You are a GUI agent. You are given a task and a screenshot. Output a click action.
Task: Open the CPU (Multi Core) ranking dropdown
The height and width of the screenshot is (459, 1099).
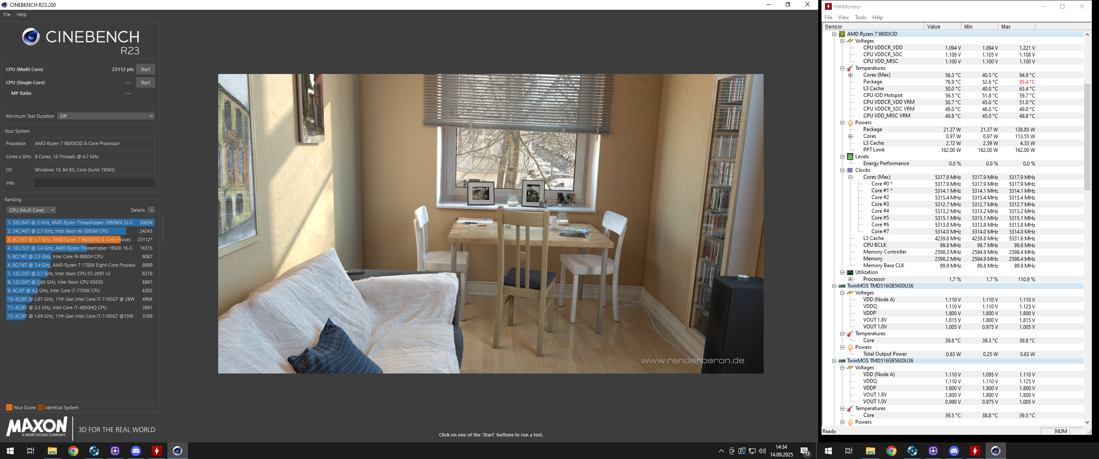31,210
